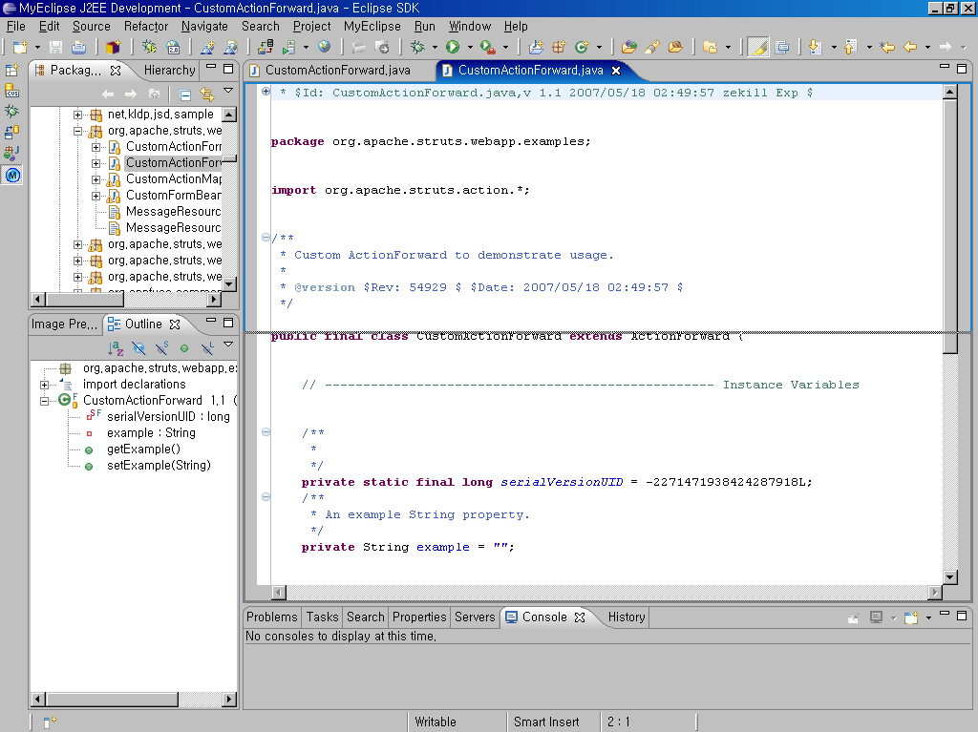Click the Save icon in the toolbar
The width and height of the screenshot is (978, 732).
click(x=55, y=47)
